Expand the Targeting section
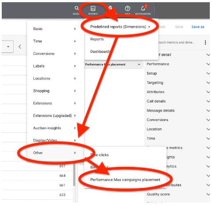This screenshot has height=206, width=212. pyautogui.click(x=178, y=82)
